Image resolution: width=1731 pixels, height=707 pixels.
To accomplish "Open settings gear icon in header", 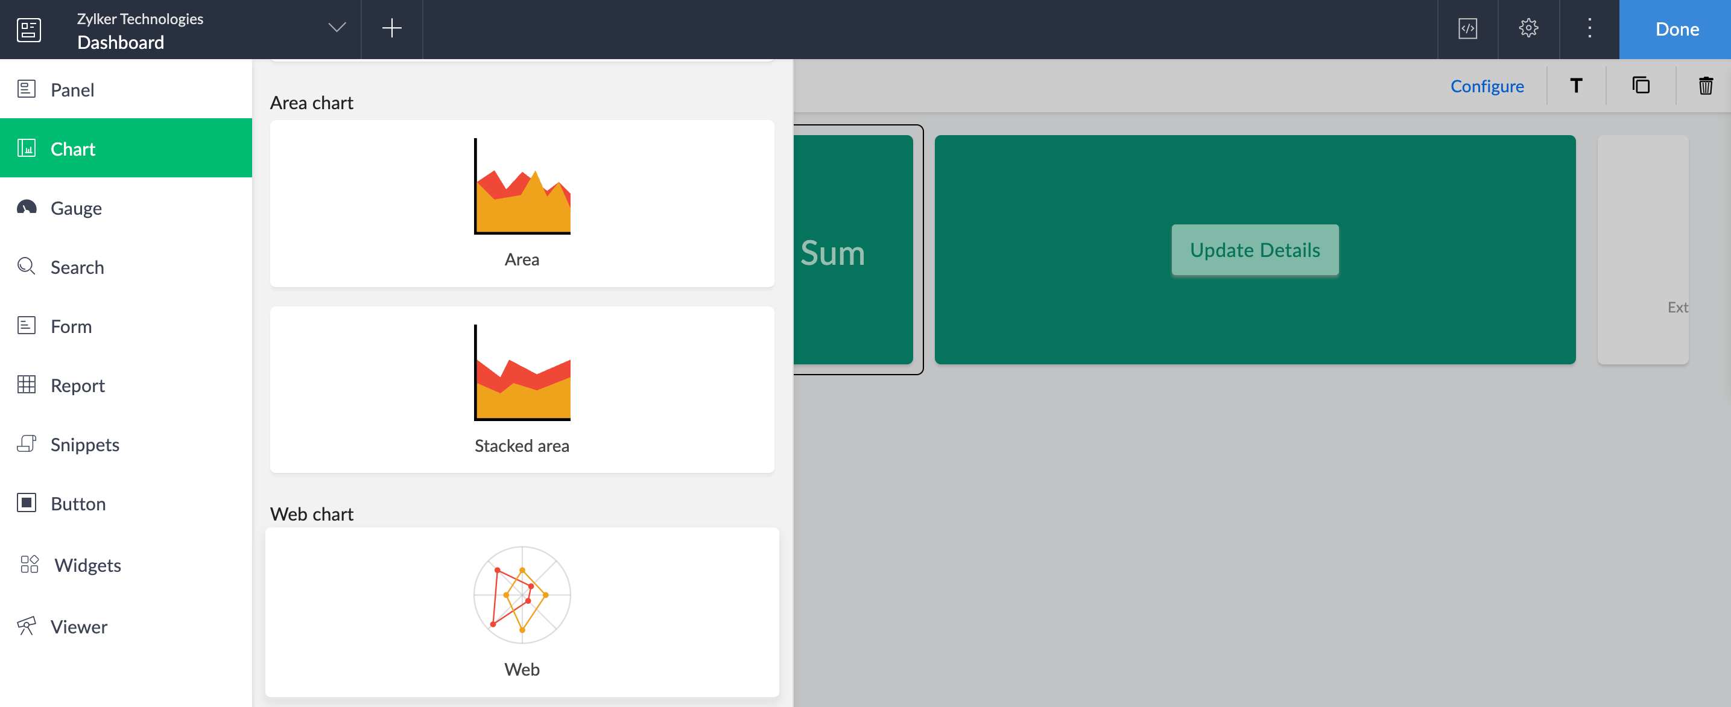I will pyautogui.click(x=1528, y=29).
